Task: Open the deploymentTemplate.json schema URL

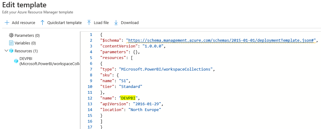Action: coord(221,40)
